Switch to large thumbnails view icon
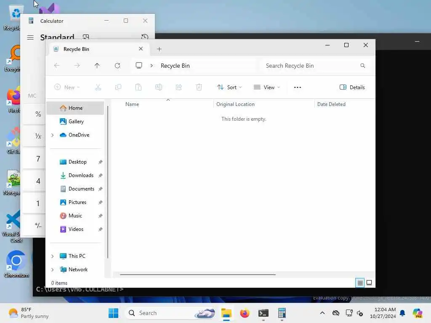This screenshot has height=323, width=431. (369, 283)
